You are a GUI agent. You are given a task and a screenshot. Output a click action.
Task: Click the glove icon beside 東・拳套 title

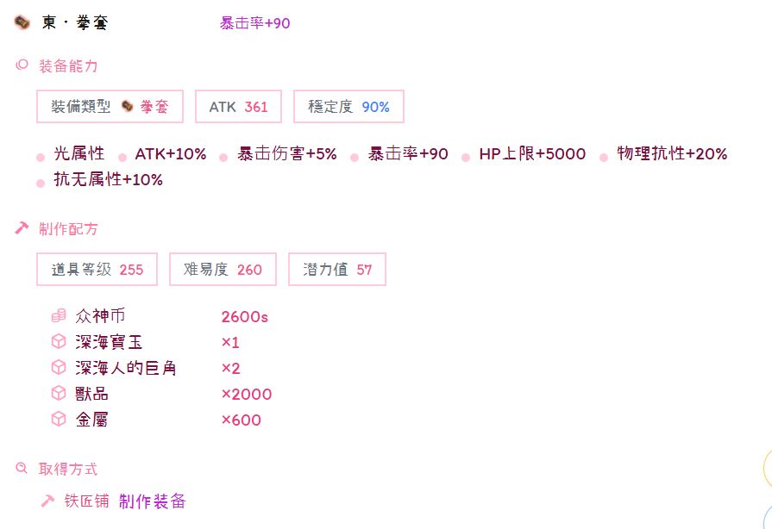[22, 22]
